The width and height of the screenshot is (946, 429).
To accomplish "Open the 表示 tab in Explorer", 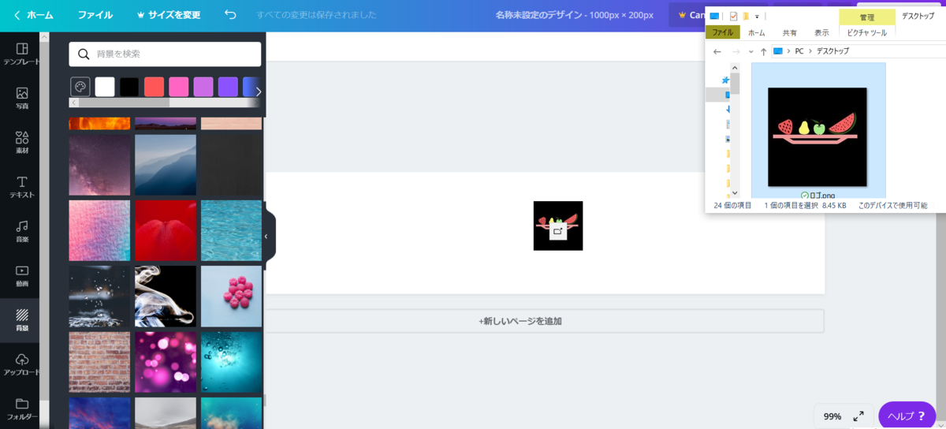I will tap(821, 32).
